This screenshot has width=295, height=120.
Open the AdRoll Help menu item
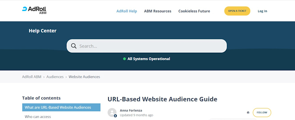[127, 11]
